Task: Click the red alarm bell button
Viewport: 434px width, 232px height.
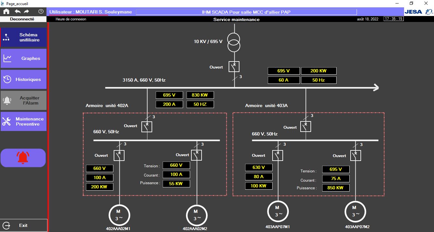Action: [23, 158]
